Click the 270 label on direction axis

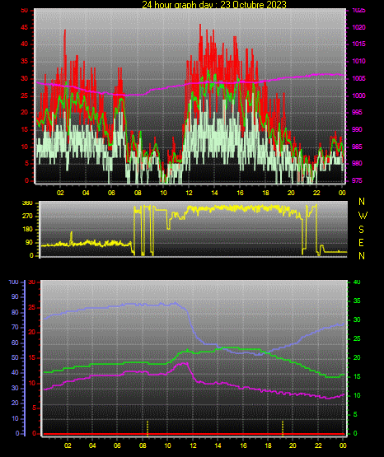[x=27, y=217]
